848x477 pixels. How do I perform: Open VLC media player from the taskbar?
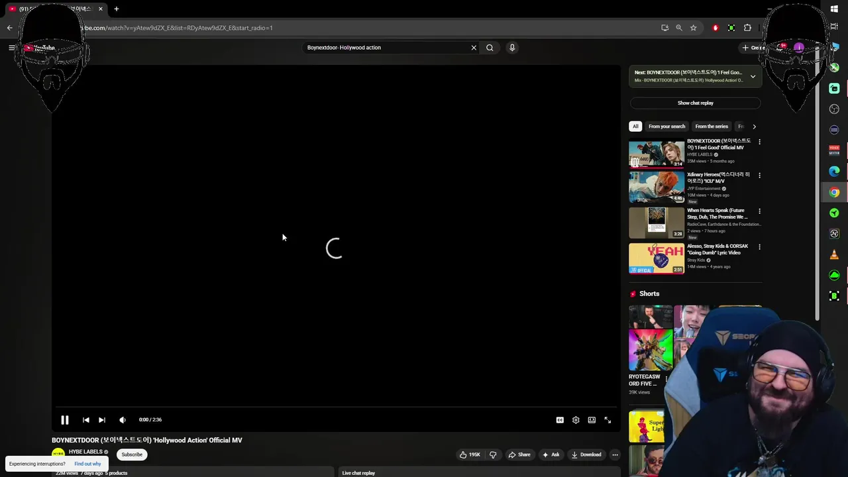834,254
